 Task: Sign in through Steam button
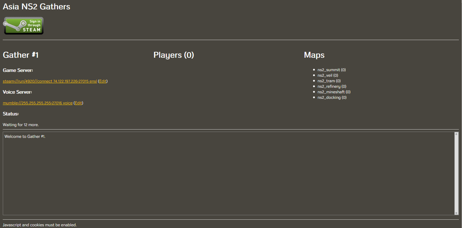click(x=23, y=26)
